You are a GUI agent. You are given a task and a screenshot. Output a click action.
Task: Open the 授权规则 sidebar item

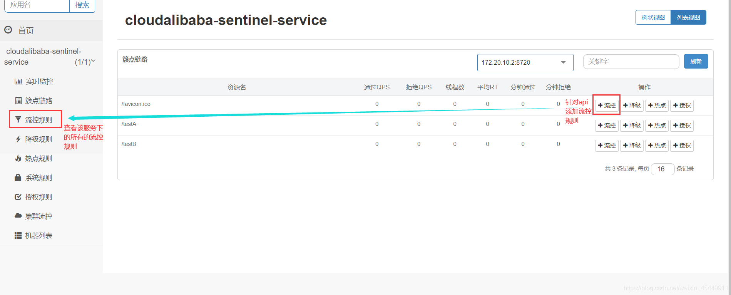(x=38, y=197)
